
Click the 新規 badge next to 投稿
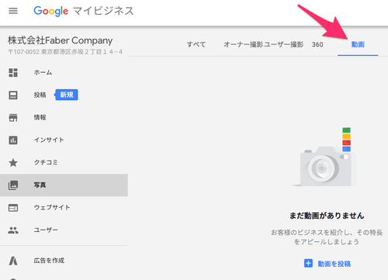tap(66, 95)
